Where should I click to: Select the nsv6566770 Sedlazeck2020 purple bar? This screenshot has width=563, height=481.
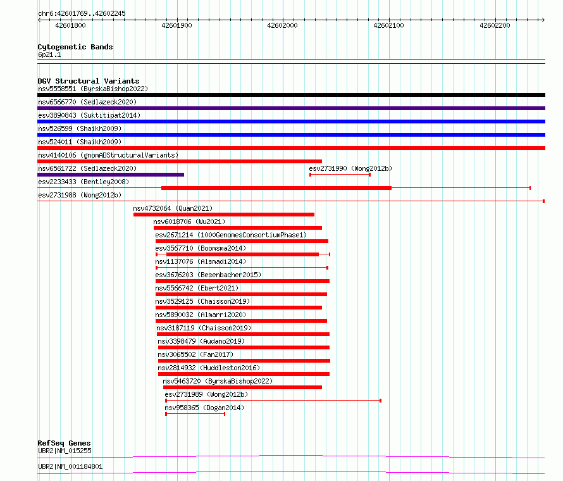tap(291, 108)
